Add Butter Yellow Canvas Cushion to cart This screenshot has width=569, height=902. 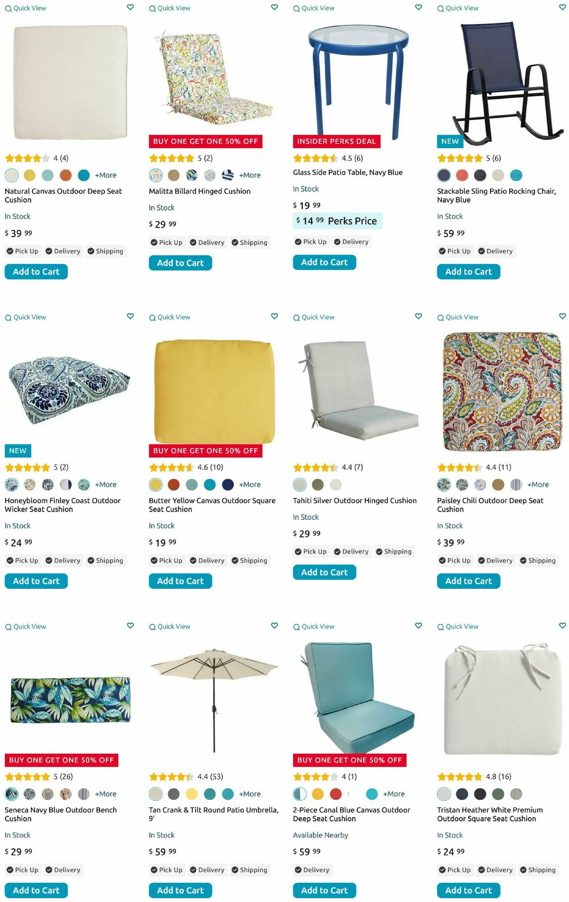180,581
